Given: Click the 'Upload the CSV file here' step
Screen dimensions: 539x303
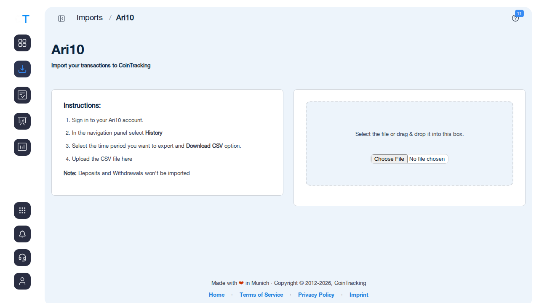Looking at the screenshot, I should tap(102, 159).
